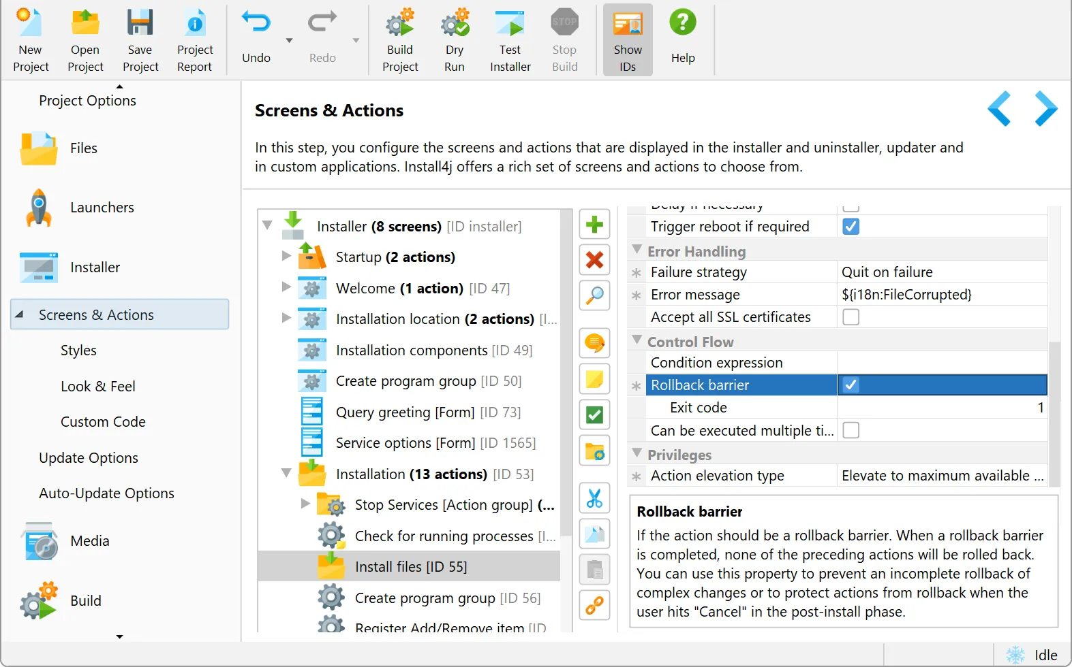Uncheck the Rollback barrier checkbox
1072x667 pixels.
(x=851, y=385)
